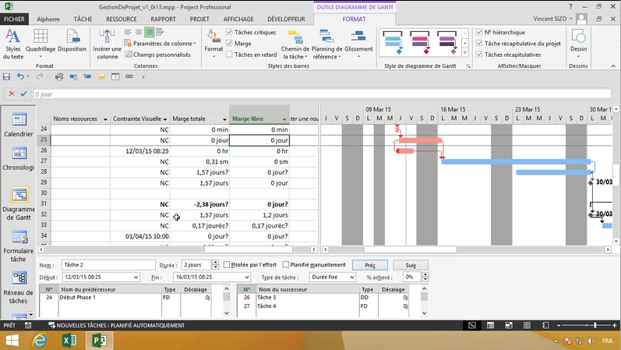Open the Marge libre column filter arrow

click(284, 118)
